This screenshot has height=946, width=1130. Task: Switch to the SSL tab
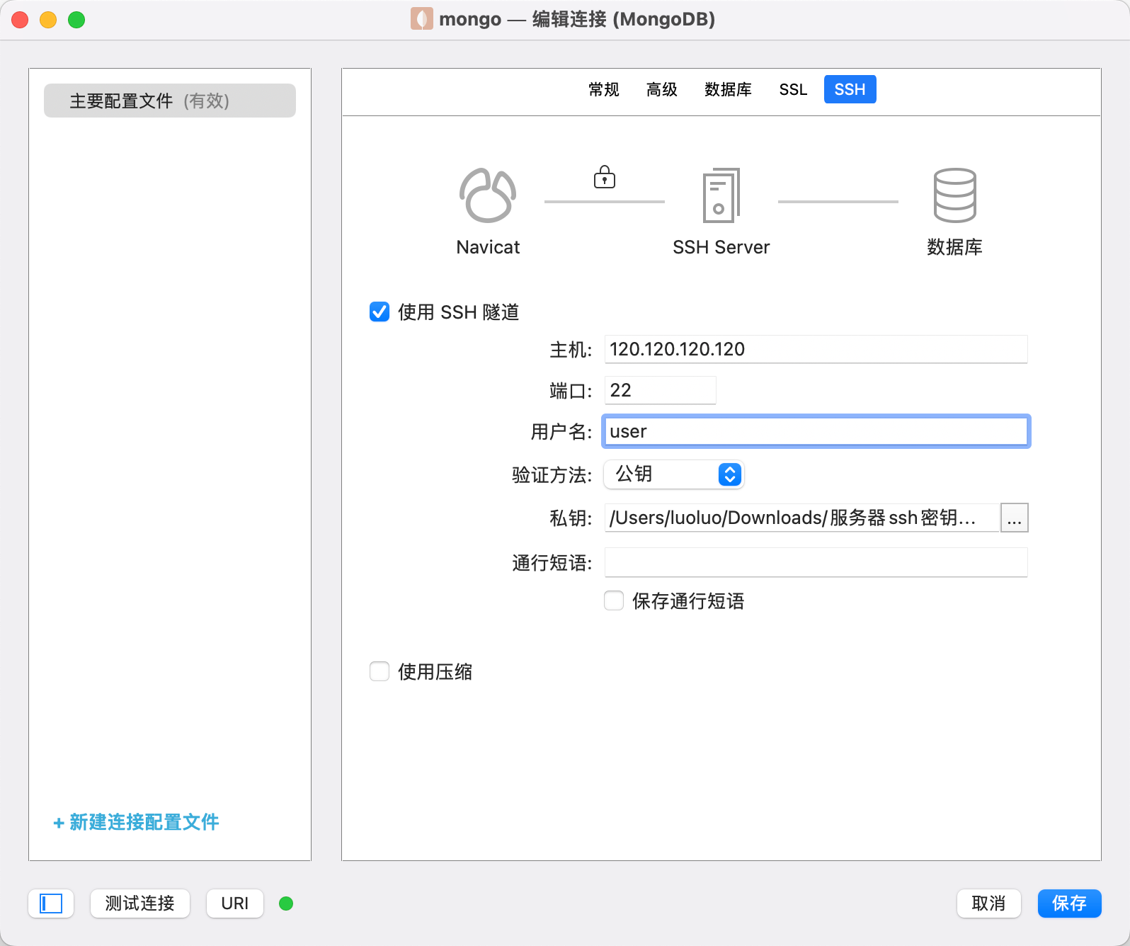tap(793, 90)
